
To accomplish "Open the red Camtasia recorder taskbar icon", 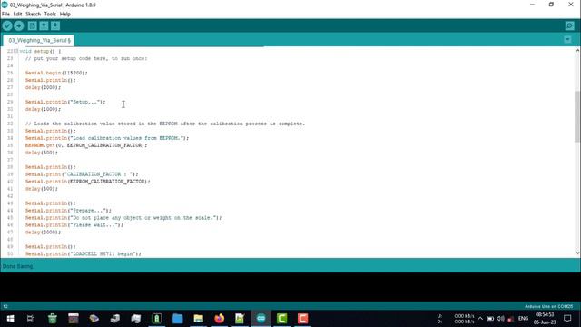I will pos(302,319).
